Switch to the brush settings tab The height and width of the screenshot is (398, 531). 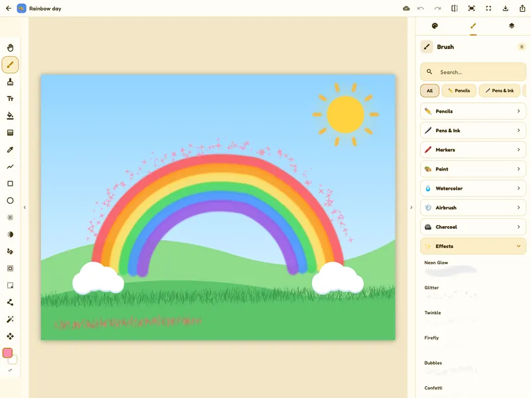473,26
